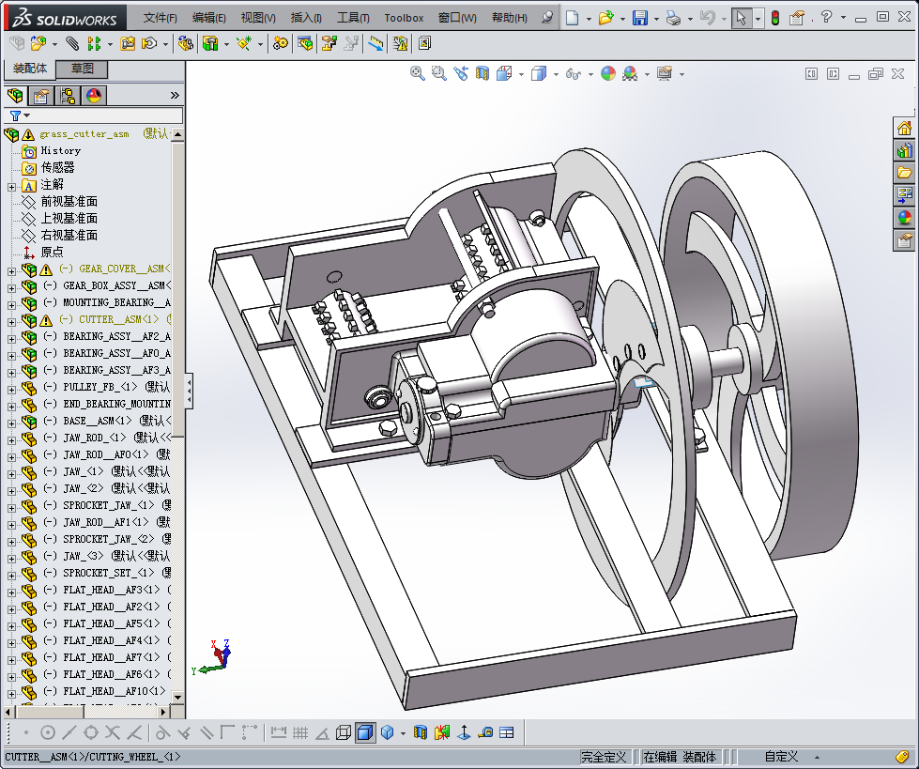Screen dimensions: 919x769
Task: Toggle Shaded With Edges display mode
Action: click(x=365, y=732)
